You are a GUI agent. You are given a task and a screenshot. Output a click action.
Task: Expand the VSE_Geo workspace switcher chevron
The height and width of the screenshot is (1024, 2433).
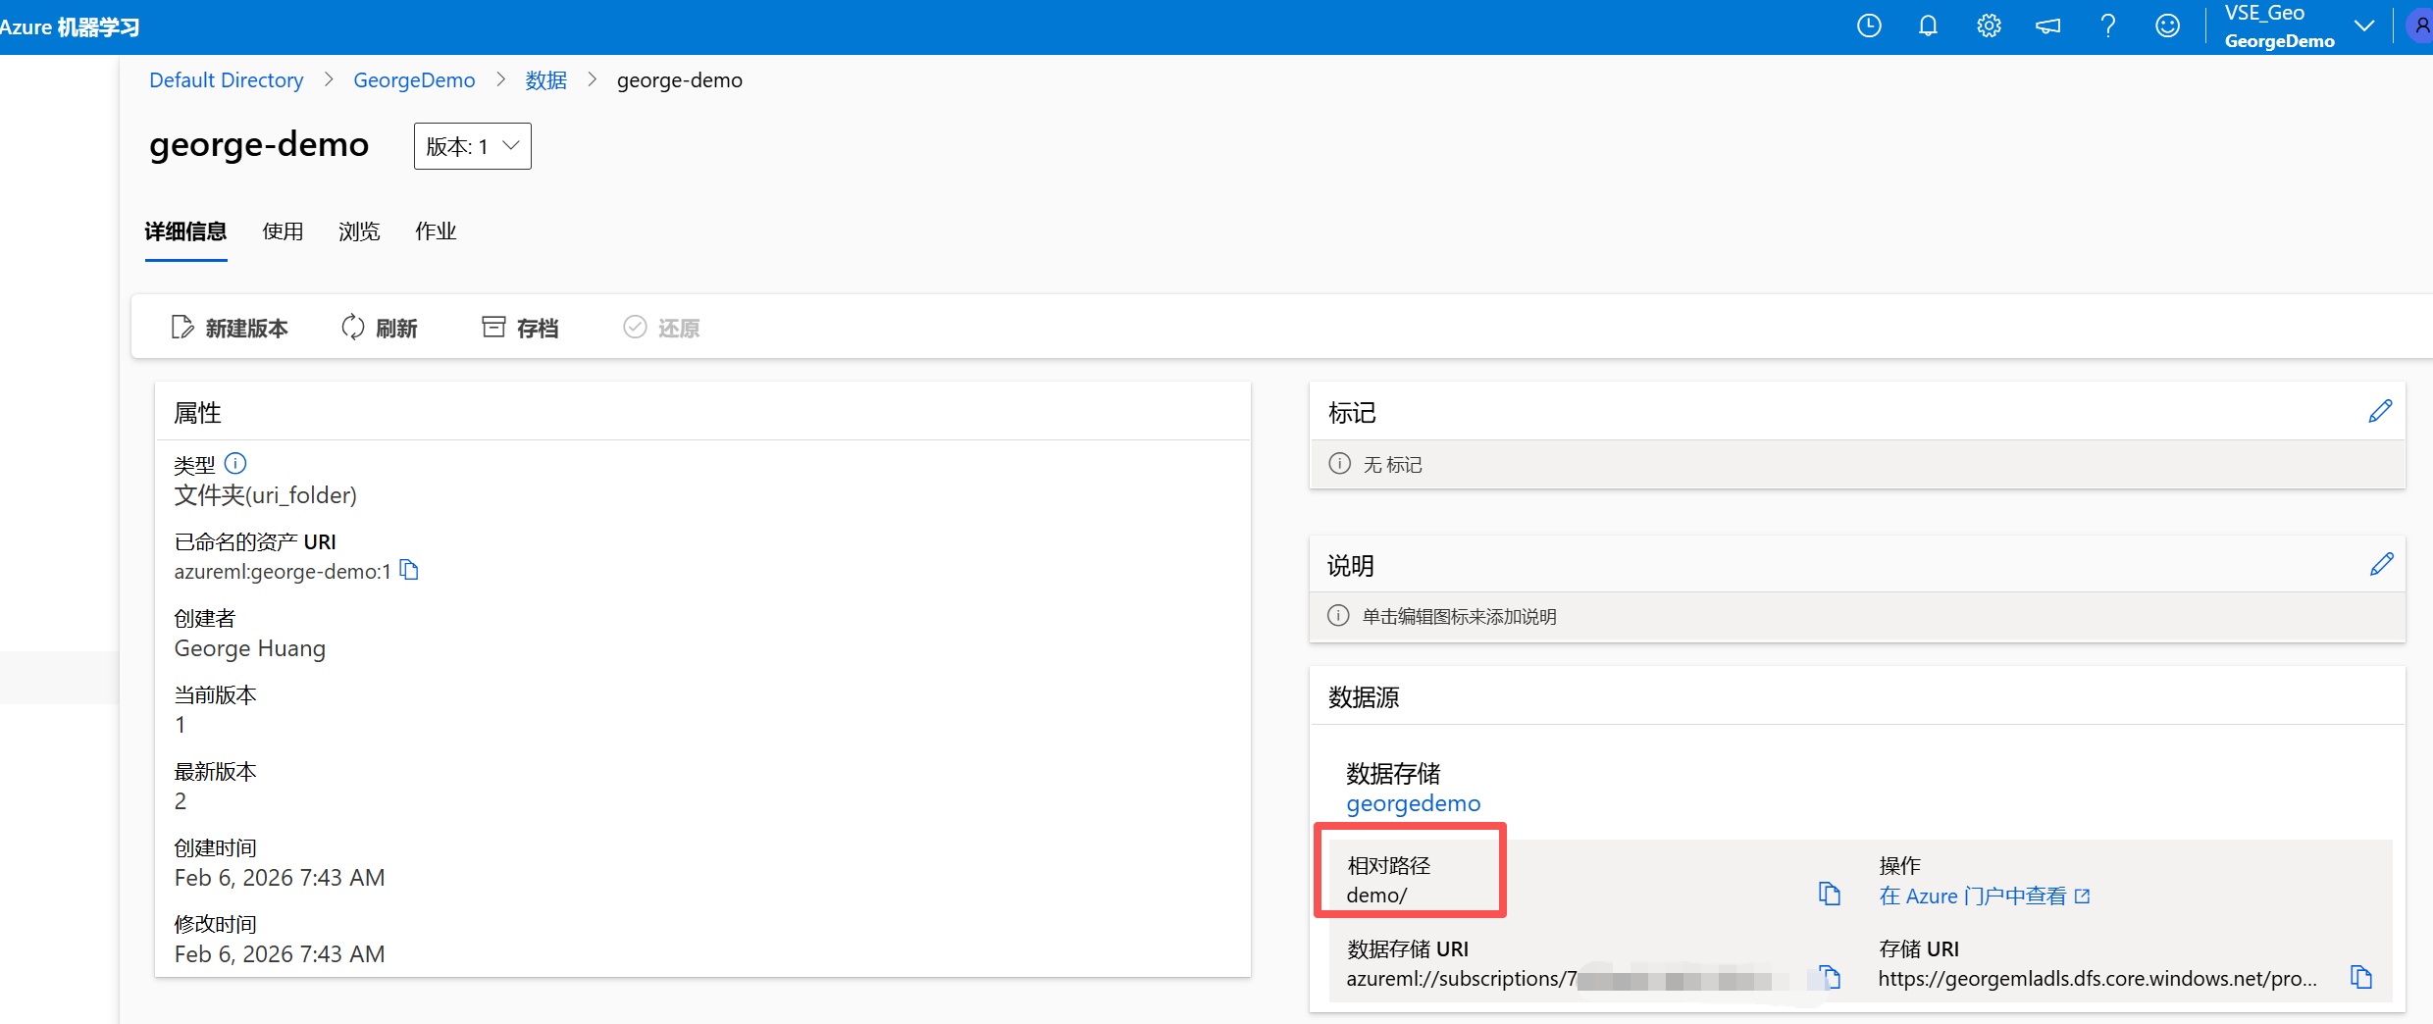(2364, 26)
